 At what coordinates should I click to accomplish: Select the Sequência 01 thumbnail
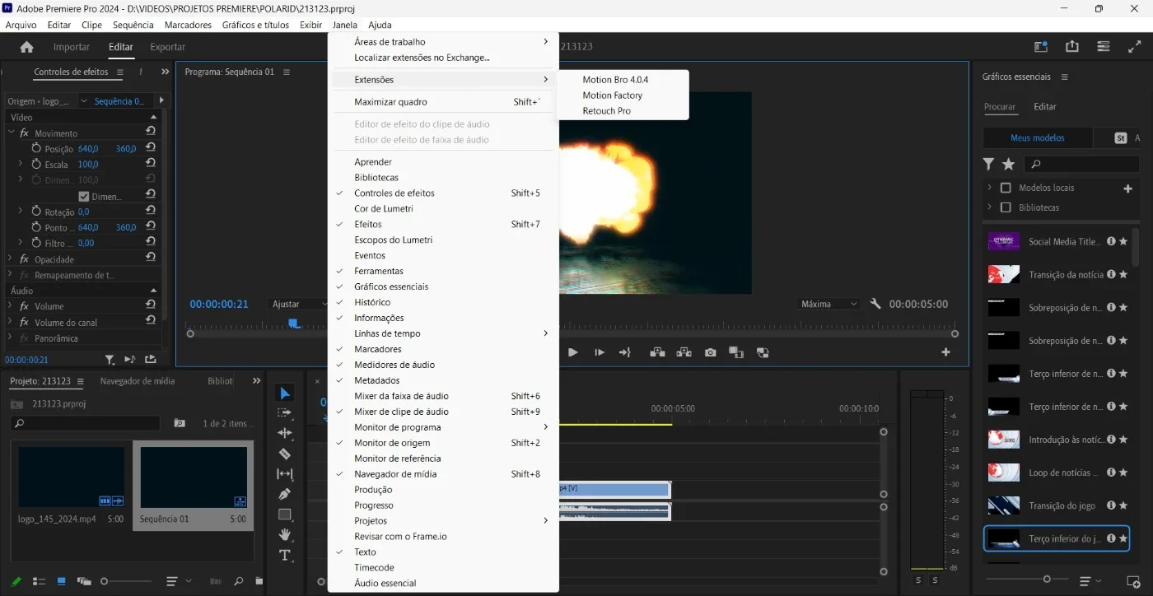click(x=194, y=477)
